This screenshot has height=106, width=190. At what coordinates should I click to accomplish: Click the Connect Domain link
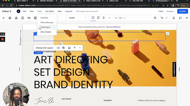point(113,27)
